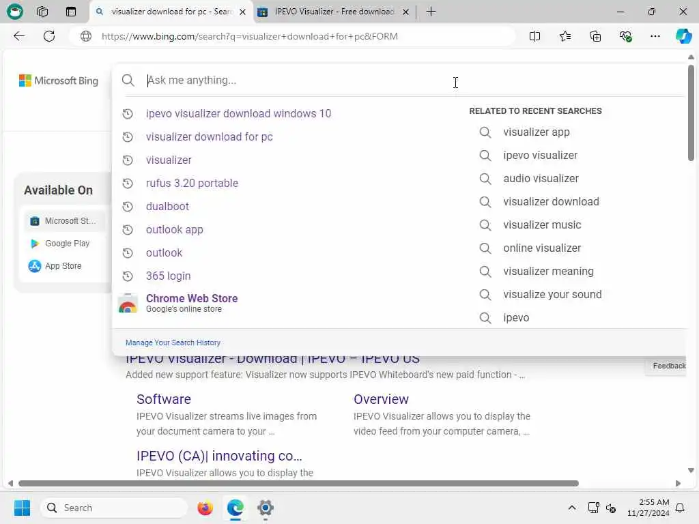699x524 pixels.
Task: Open the Overview sublink
Action: (x=381, y=399)
